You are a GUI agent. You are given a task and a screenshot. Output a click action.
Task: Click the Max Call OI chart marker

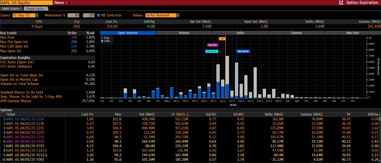(243, 51)
